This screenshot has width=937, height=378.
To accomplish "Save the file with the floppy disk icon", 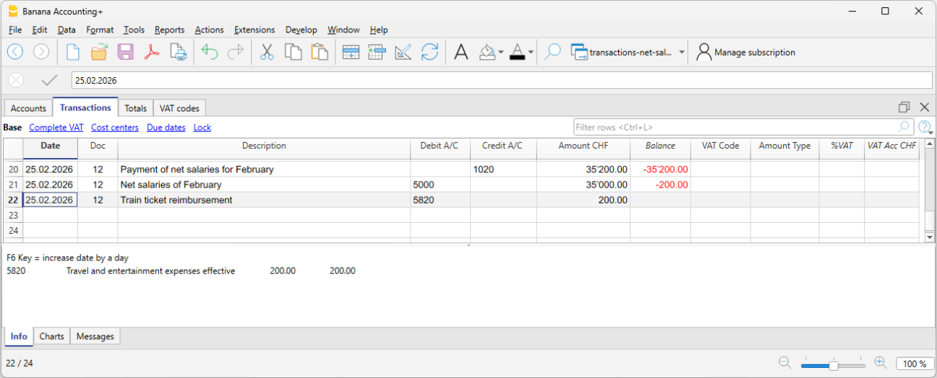I will (125, 52).
